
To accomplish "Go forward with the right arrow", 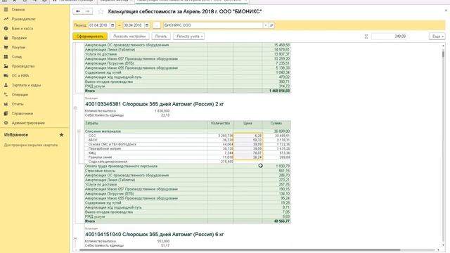I will coord(87,11).
